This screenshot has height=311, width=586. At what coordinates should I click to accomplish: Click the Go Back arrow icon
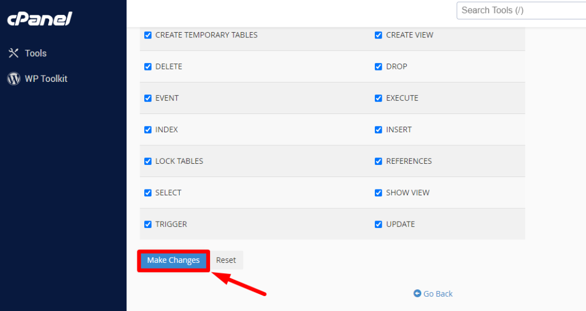pos(417,294)
